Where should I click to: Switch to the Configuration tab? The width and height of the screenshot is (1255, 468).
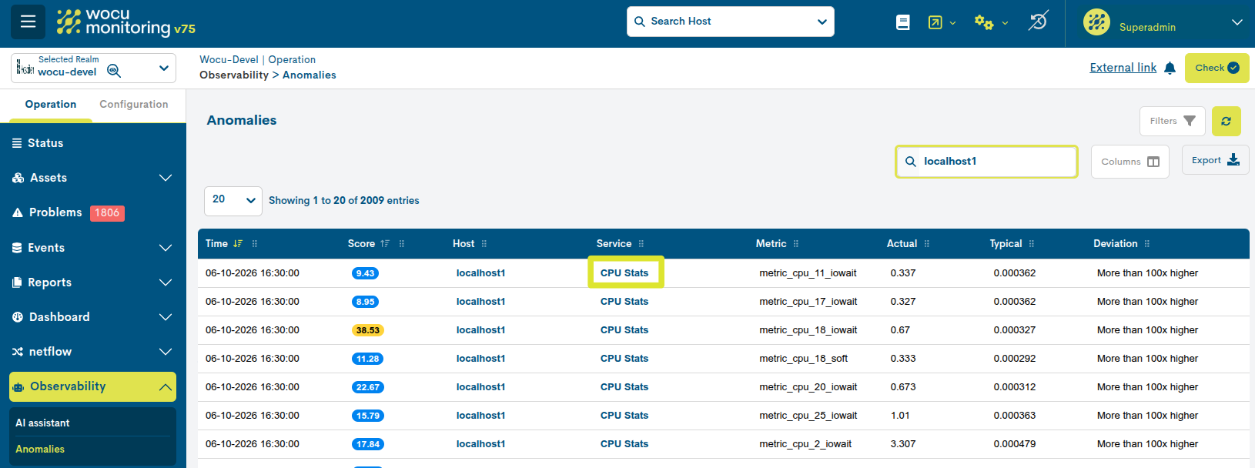134,105
